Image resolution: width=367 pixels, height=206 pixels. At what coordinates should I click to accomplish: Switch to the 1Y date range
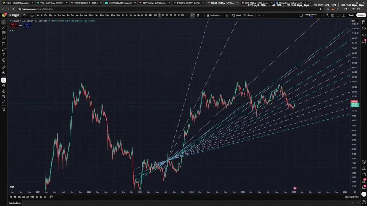[x=37, y=197]
